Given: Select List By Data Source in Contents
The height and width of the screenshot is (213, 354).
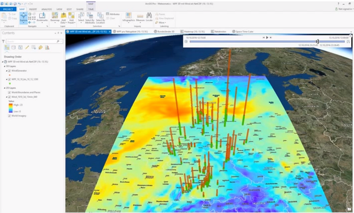Looking at the screenshot, I should click(13, 47).
